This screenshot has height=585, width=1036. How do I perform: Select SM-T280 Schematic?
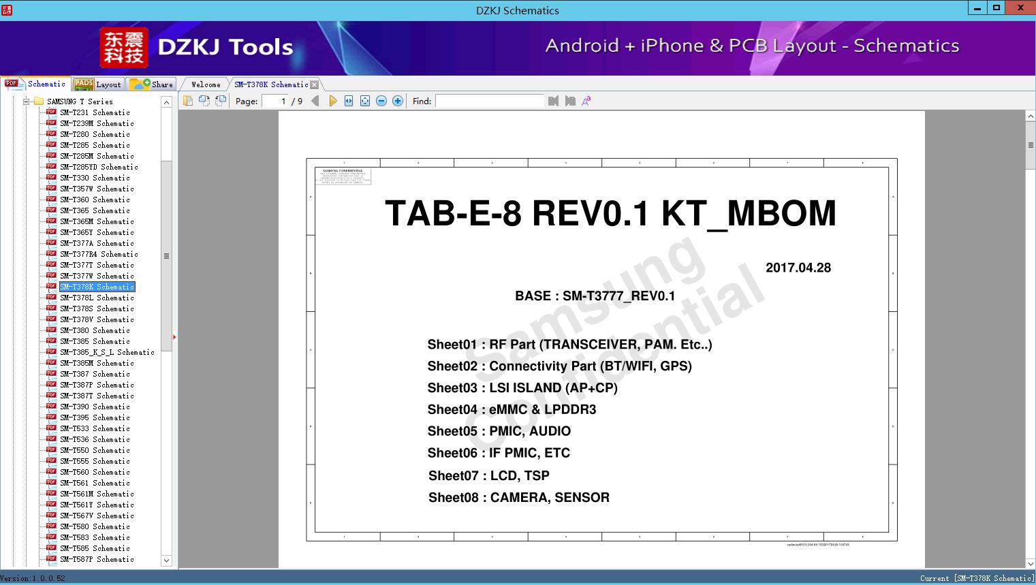point(95,134)
